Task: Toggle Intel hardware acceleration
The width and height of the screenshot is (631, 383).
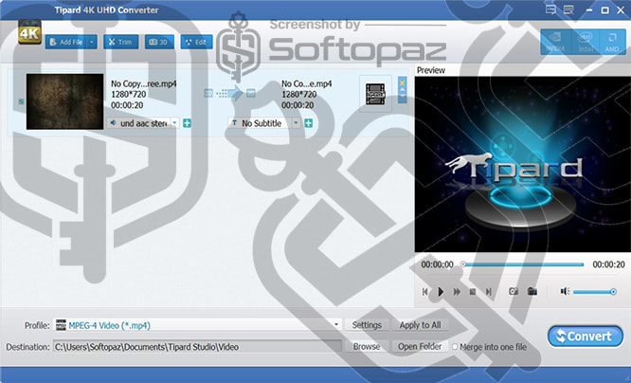Action: pyautogui.click(x=586, y=43)
